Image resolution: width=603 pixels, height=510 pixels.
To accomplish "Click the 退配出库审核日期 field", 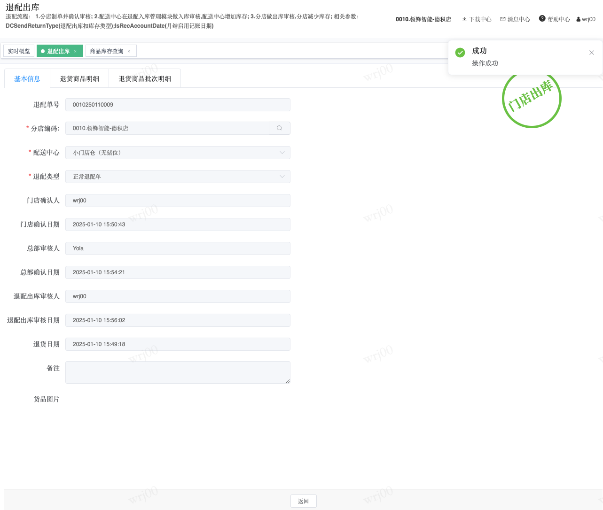I will click(x=178, y=320).
